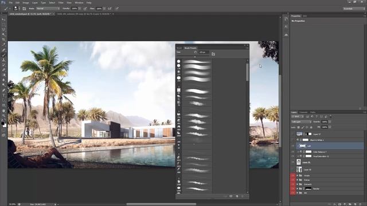Open the Essentials workspace switcher

point(353,9)
